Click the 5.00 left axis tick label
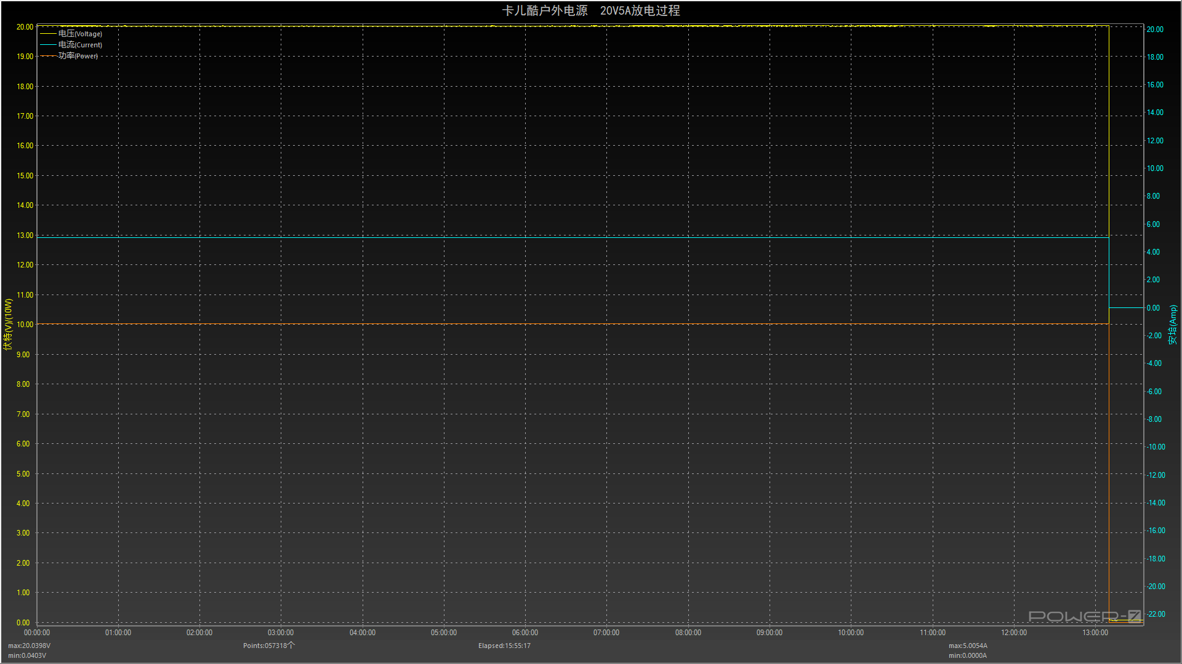 [x=23, y=474]
